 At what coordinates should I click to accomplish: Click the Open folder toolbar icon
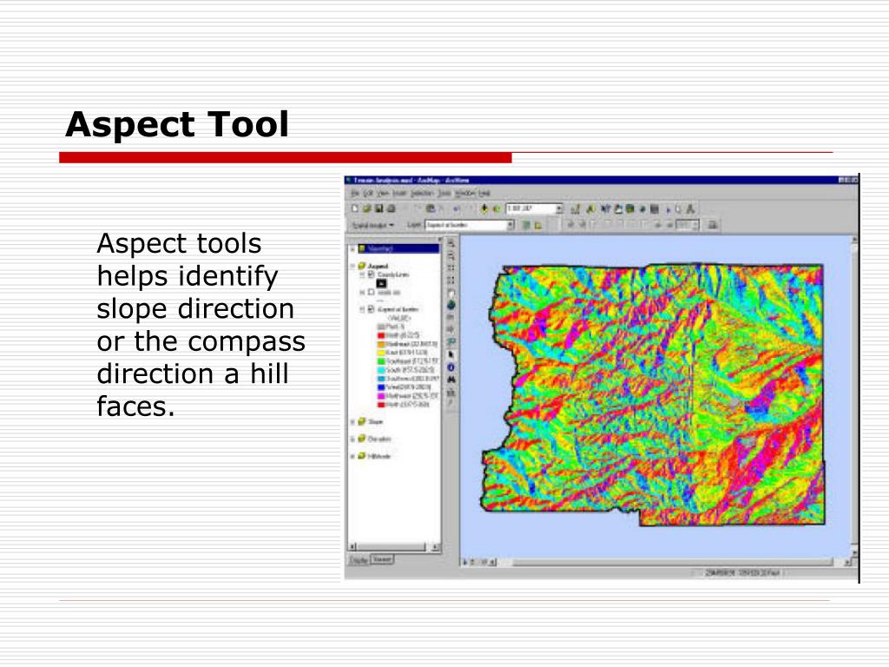click(x=367, y=208)
